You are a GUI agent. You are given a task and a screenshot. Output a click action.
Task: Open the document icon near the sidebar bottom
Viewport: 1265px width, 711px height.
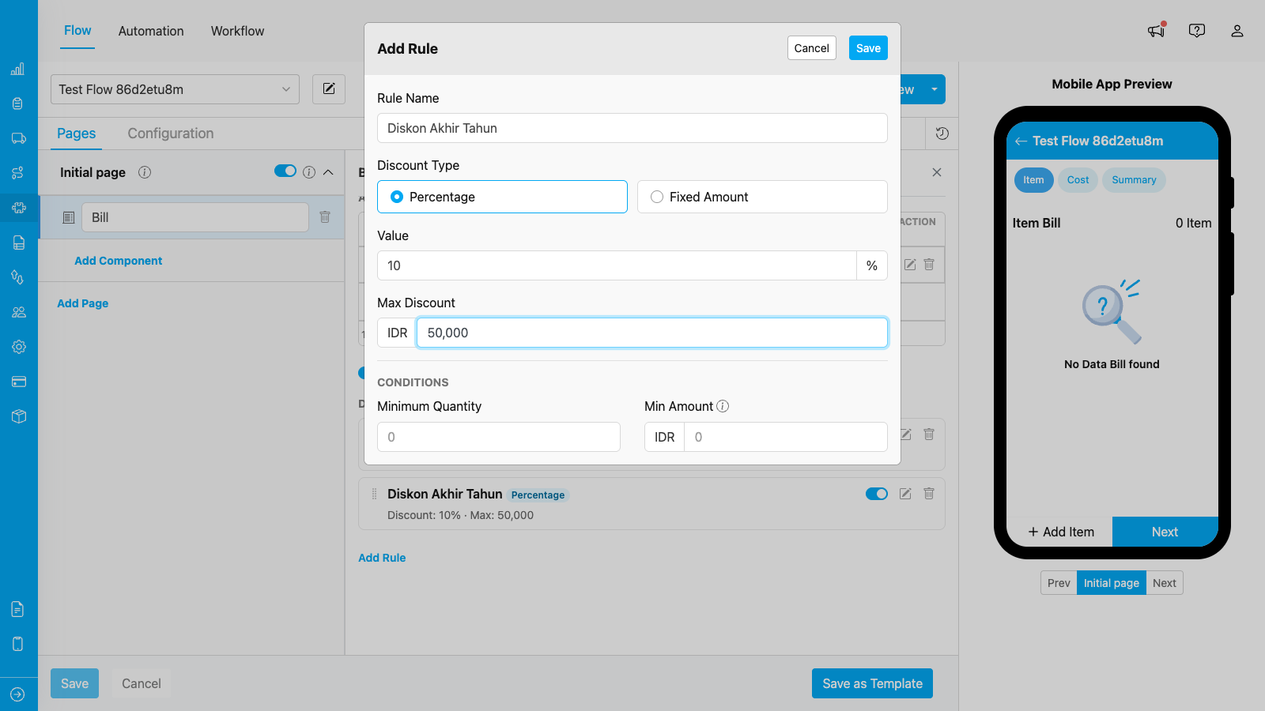pyautogui.click(x=18, y=609)
